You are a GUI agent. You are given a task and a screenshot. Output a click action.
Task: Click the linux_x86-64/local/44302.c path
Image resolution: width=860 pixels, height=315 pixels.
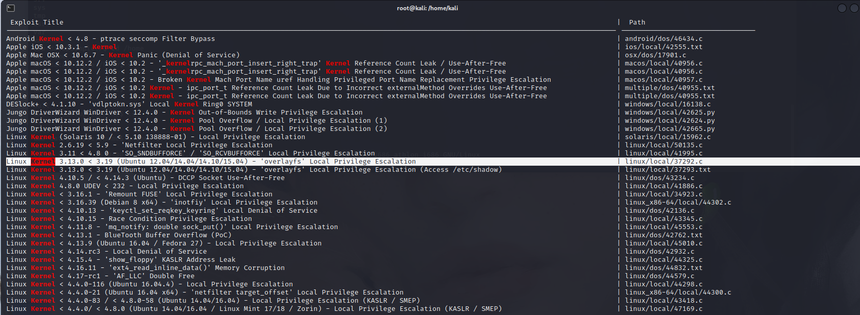678,202
